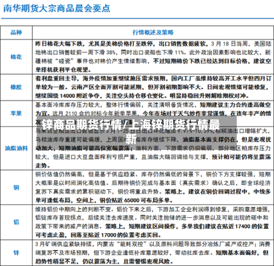Click the text 继续围绕 14000 附近争夺
The image size is (274, 266).
[67, 96]
